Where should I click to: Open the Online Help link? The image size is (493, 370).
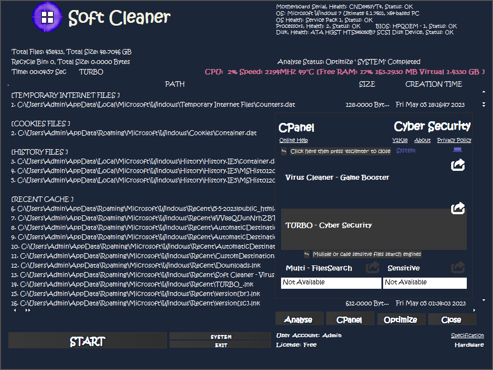point(293,140)
